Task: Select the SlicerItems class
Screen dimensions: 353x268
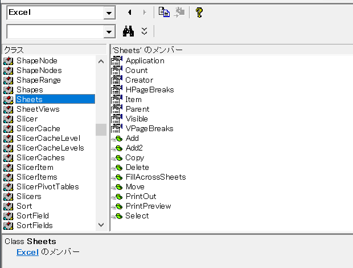Action: [x=37, y=177]
